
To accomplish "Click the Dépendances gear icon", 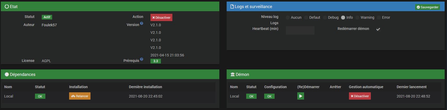I will coord(7,74).
